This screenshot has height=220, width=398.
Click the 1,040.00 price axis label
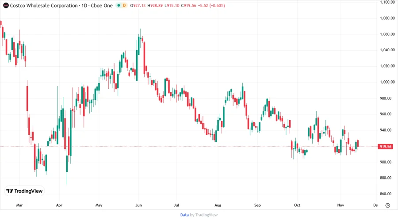coord(387,50)
